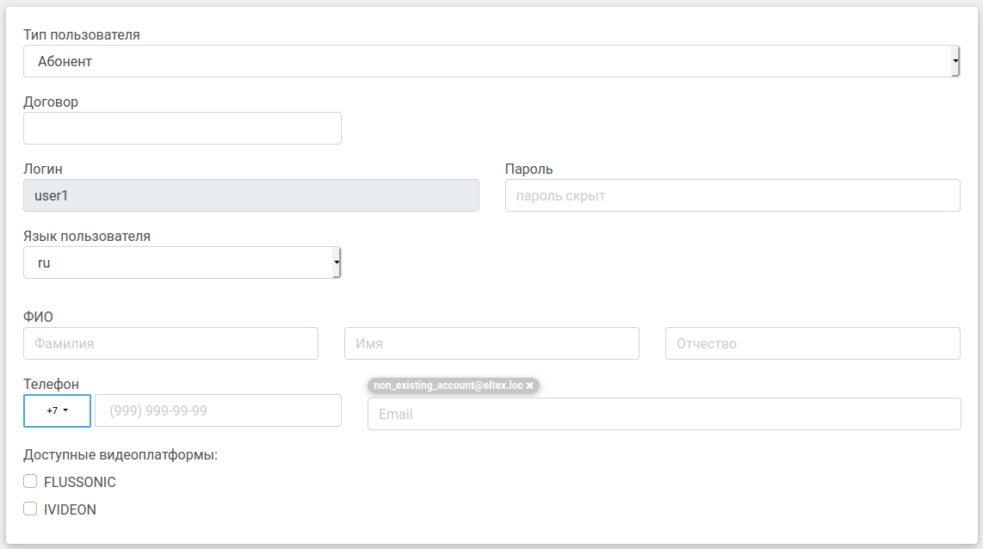
Task: Select the Фамилия surname field
Action: pos(170,343)
